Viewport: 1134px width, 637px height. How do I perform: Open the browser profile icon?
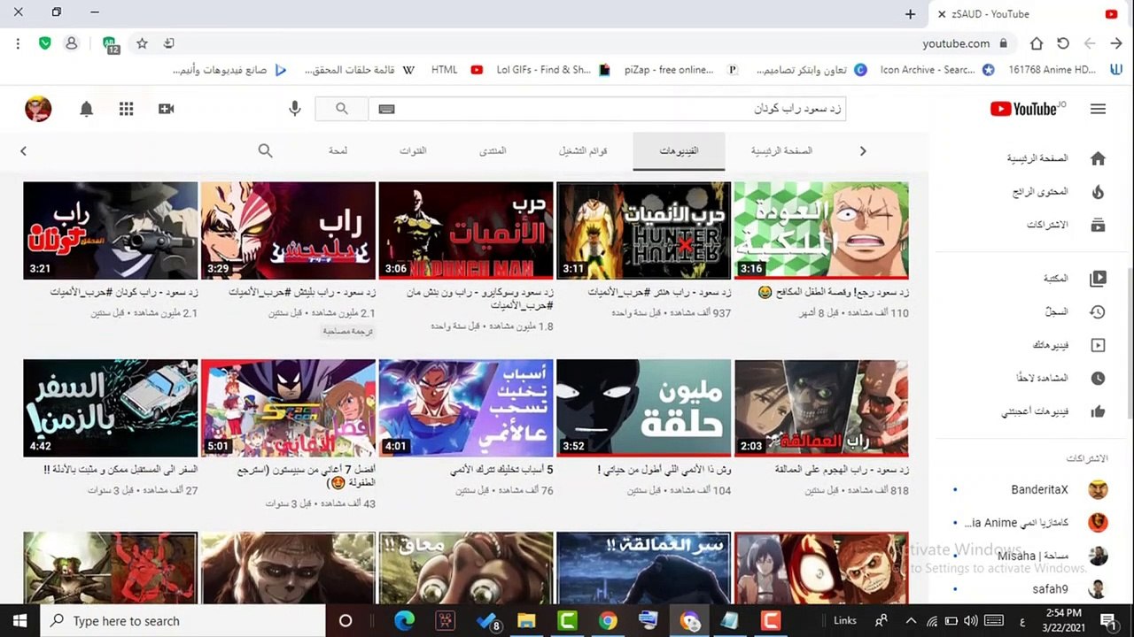[x=72, y=43]
